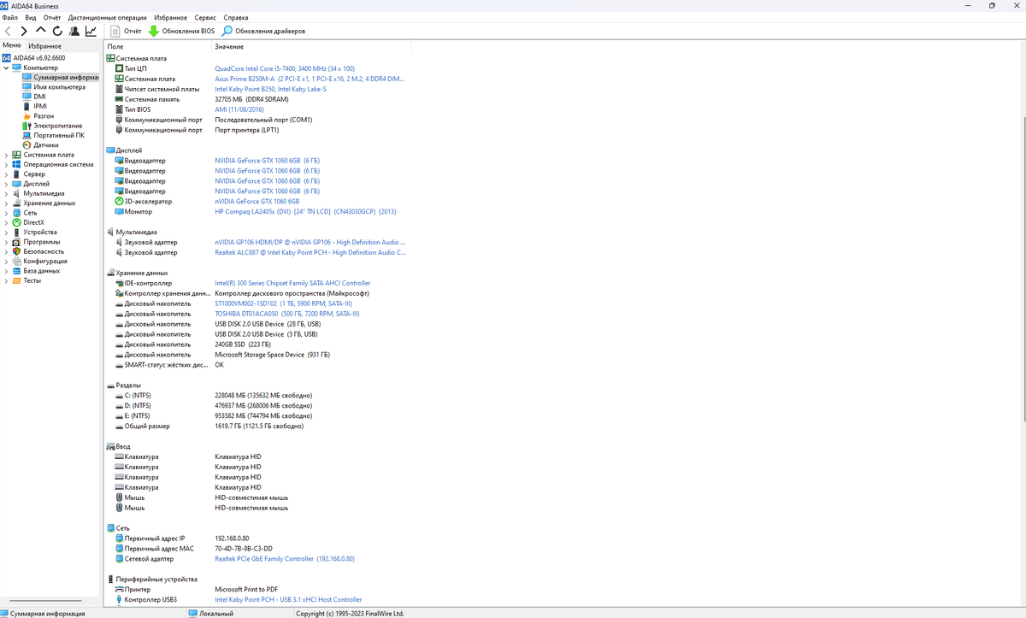Screen dimensions: 1026x618
Task: Open the Сервис menu
Action: tap(206, 17)
